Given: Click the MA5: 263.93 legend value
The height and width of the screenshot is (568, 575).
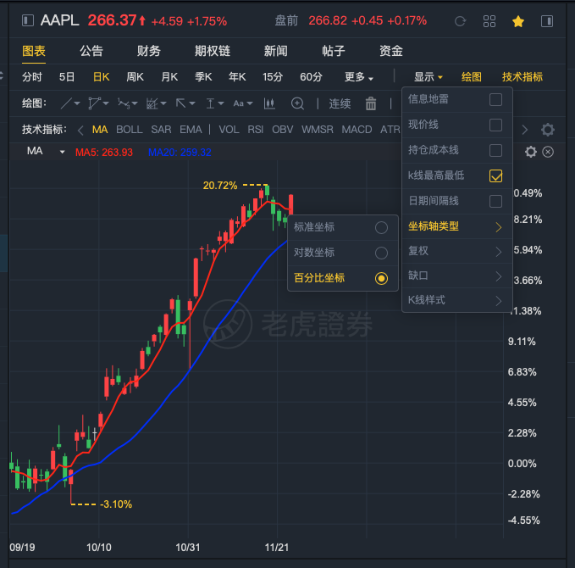Looking at the screenshot, I should point(104,153).
